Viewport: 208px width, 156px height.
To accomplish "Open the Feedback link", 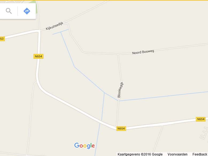I will coord(200,154).
